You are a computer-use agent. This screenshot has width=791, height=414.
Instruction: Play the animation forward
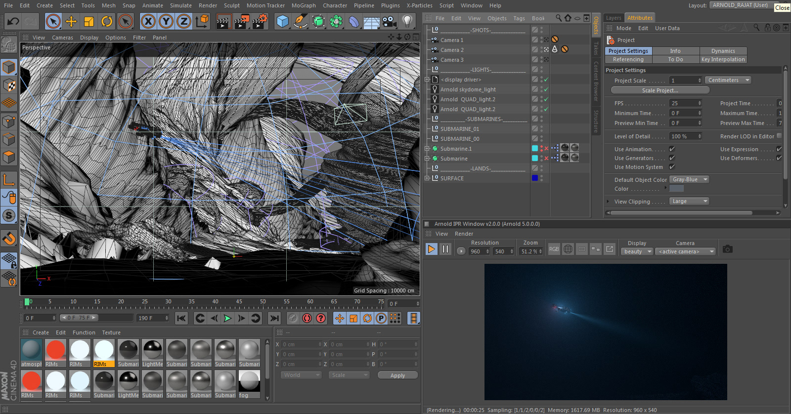tap(227, 318)
